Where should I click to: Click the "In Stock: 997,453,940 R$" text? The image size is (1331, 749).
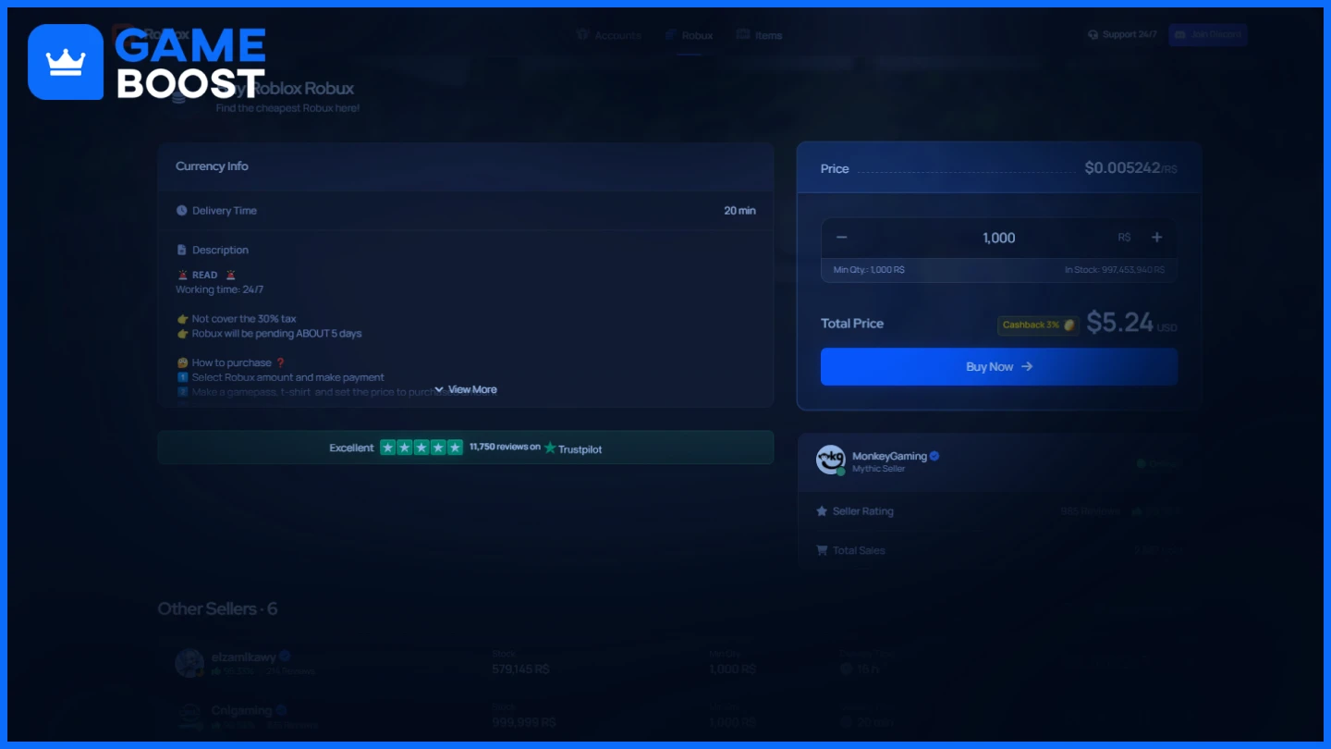click(1115, 270)
